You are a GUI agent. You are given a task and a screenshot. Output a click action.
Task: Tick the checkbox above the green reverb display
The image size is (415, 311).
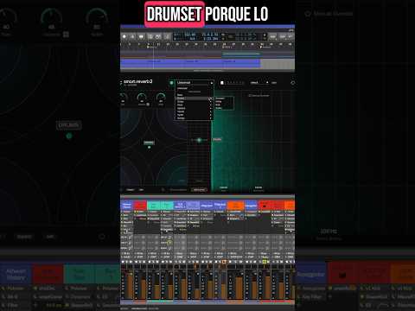click(x=250, y=95)
